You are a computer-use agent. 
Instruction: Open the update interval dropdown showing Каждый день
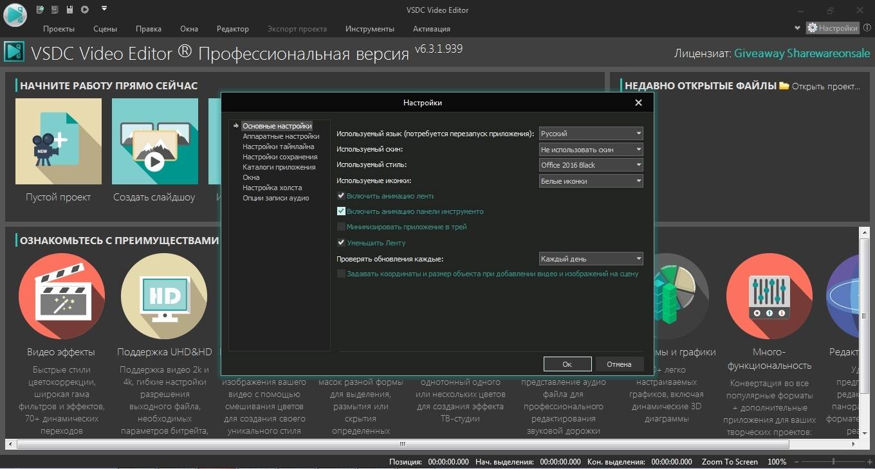(x=591, y=259)
